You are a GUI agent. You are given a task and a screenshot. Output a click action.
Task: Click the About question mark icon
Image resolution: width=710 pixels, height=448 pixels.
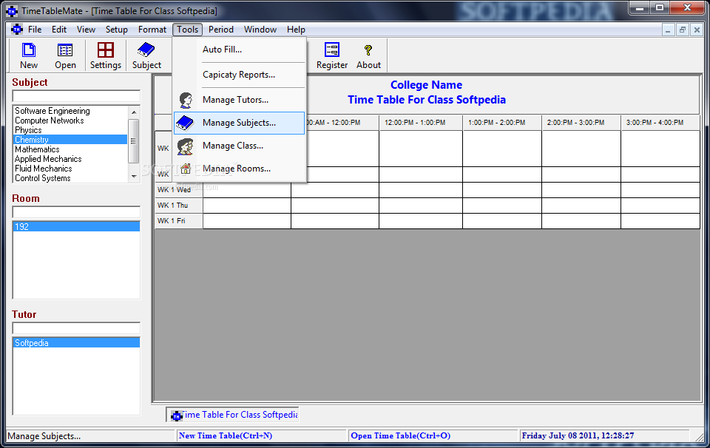(x=368, y=50)
